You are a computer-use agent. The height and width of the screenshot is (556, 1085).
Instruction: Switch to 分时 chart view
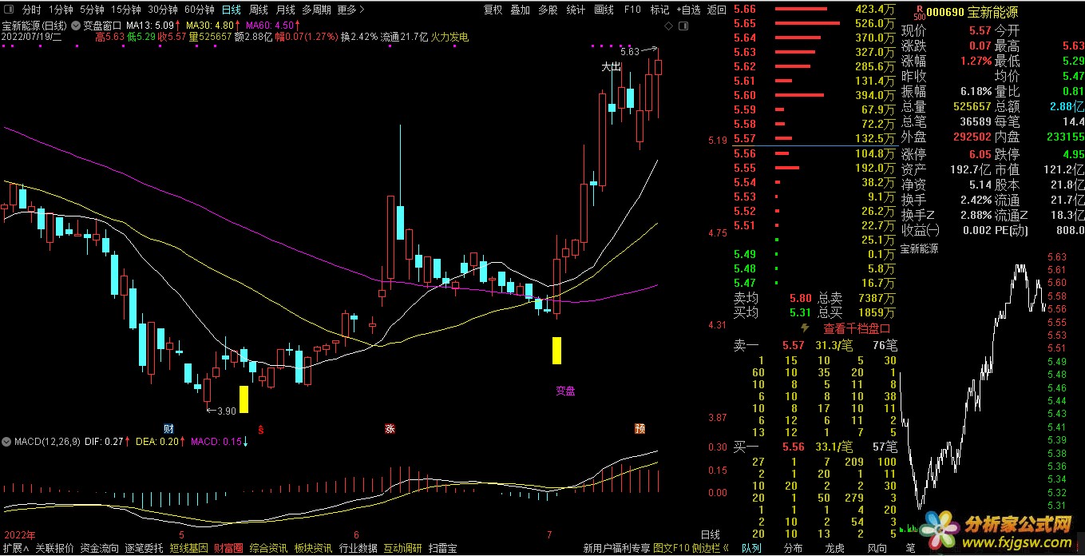pyautogui.click(x=31, y=10)
